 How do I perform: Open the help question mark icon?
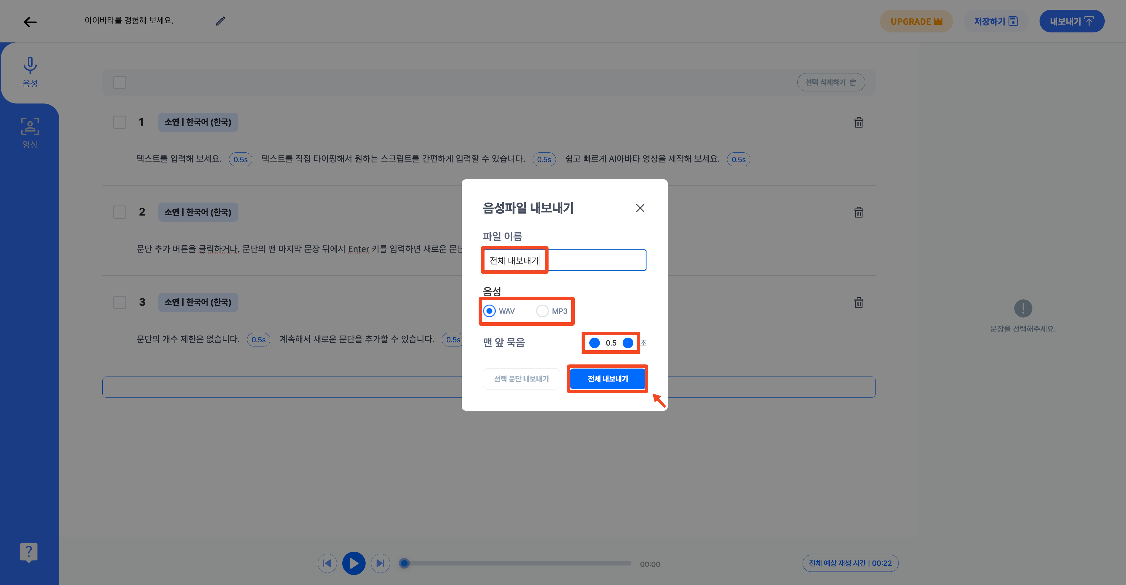pos(29,552)
